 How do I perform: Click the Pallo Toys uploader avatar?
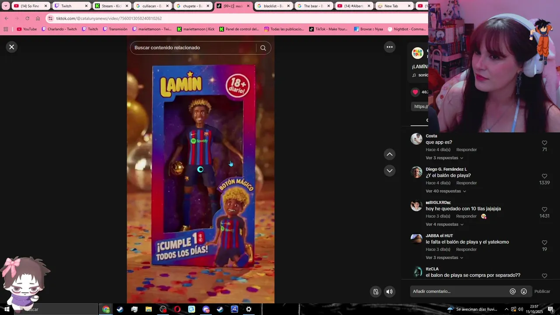tap(418, 53)
